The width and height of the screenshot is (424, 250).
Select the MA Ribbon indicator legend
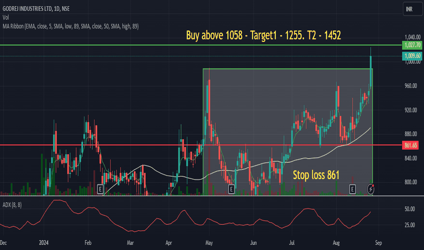point(71,26)
